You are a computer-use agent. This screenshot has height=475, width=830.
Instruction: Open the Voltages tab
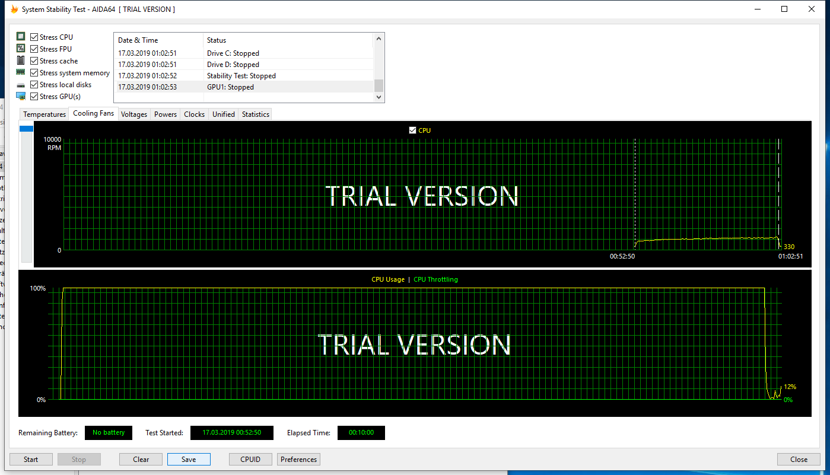coord(134,114)
